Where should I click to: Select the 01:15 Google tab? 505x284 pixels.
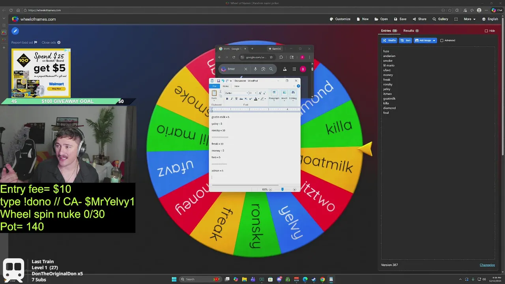[232, 49]
